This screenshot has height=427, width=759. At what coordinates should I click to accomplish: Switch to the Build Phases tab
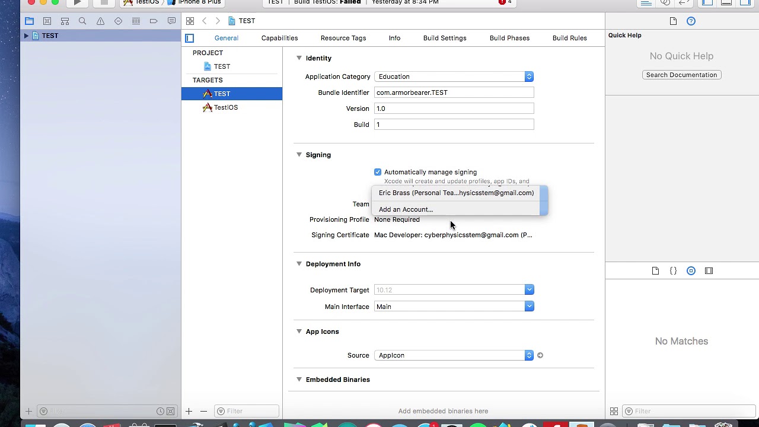click(509, 38)
